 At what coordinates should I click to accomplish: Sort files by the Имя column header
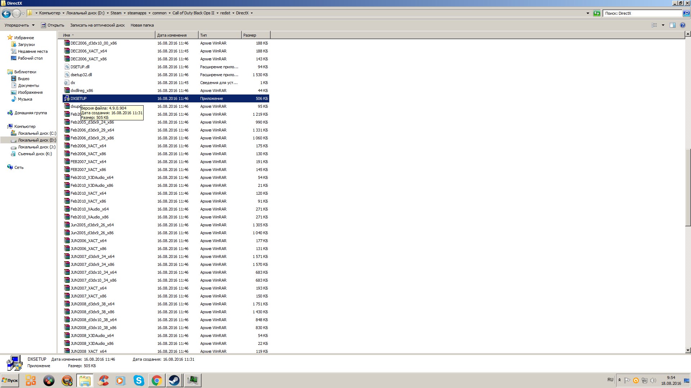(x=107, y=35)
